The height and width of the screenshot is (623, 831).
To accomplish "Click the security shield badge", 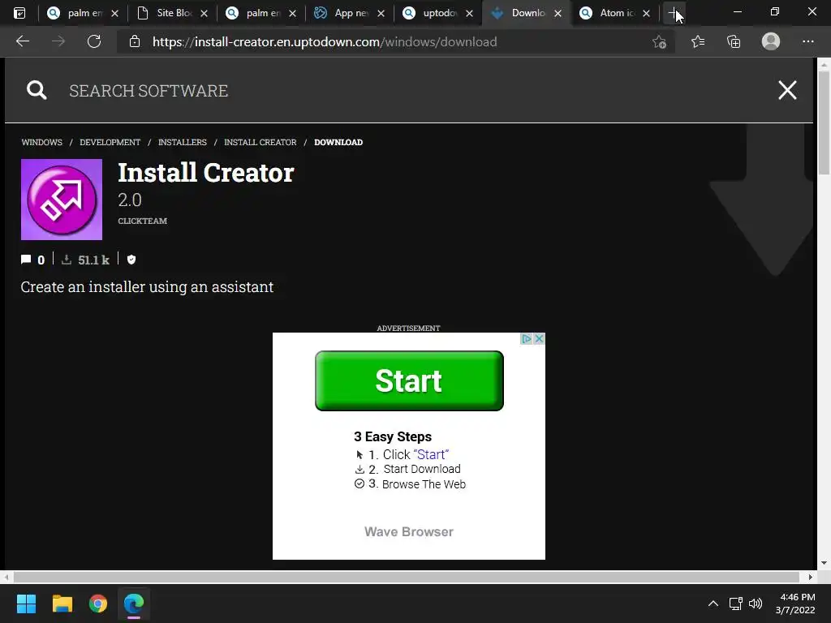I will (x=131, y=260).
